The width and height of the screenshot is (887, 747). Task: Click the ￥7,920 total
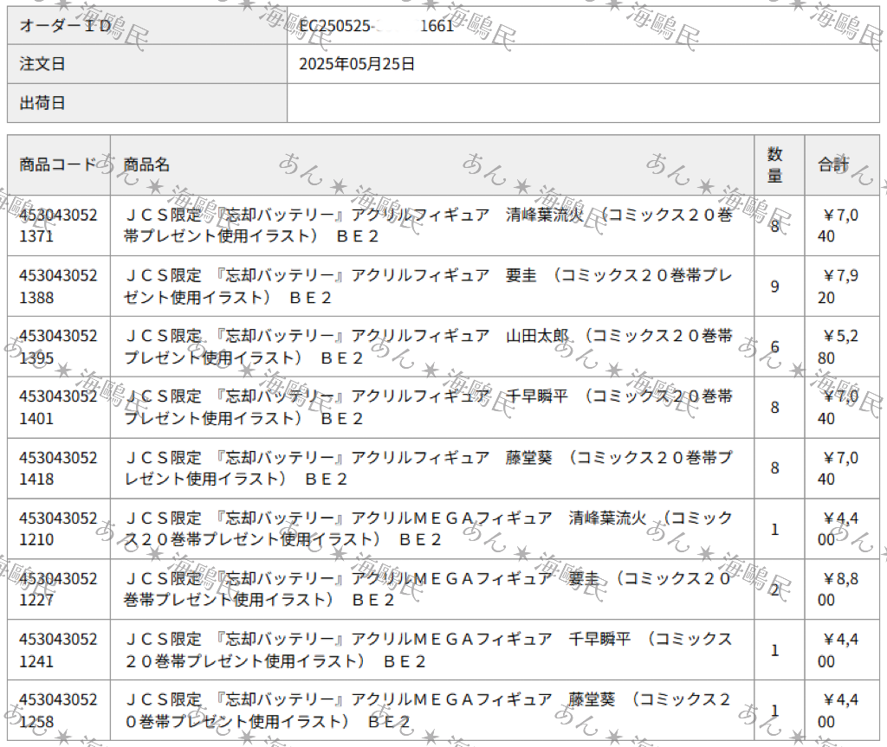coord(838,287)
